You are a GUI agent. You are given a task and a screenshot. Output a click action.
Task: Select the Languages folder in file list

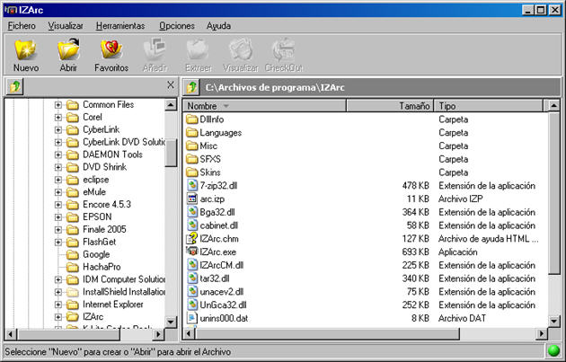(220, 132)
